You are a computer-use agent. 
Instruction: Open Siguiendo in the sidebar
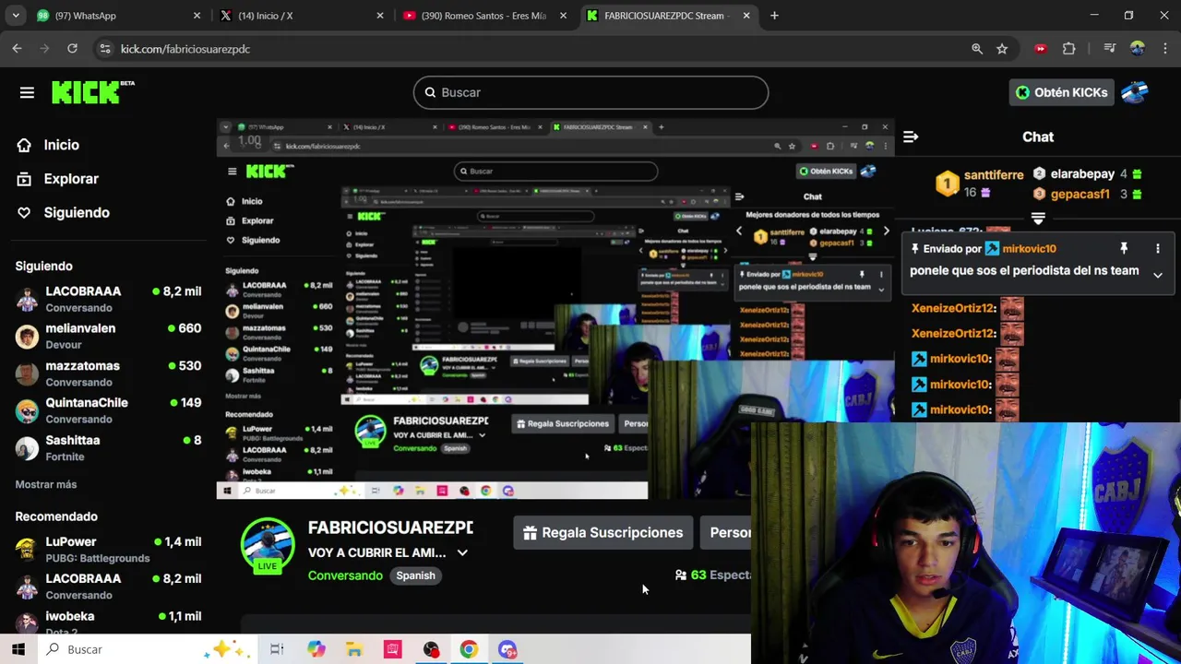tap(76, 212)
